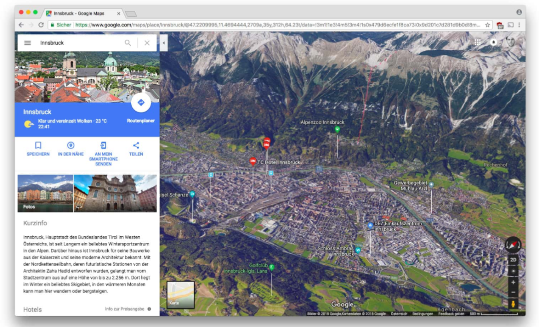Share Innsbruck via the Teilen icon

pyautogui.click(x=136, y=146)
